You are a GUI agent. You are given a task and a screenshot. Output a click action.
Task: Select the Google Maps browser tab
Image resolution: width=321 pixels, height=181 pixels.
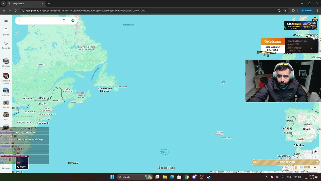tap(26, 4)
